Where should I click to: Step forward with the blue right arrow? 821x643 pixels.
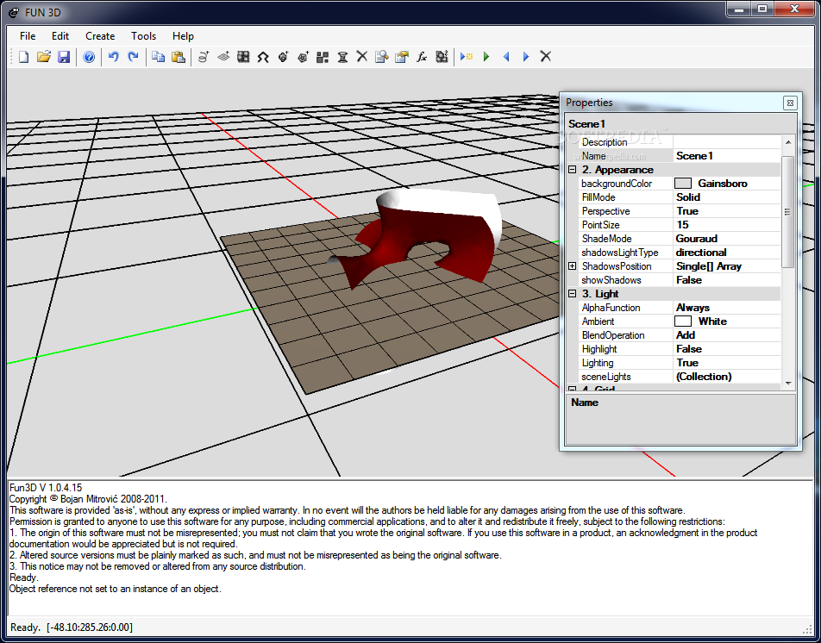(526, 57)
